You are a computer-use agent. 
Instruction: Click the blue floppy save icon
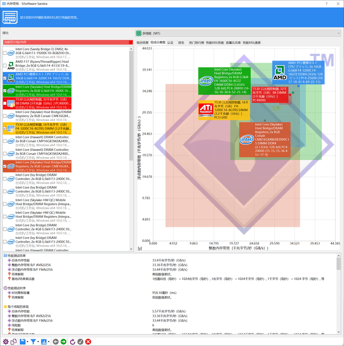23,342
